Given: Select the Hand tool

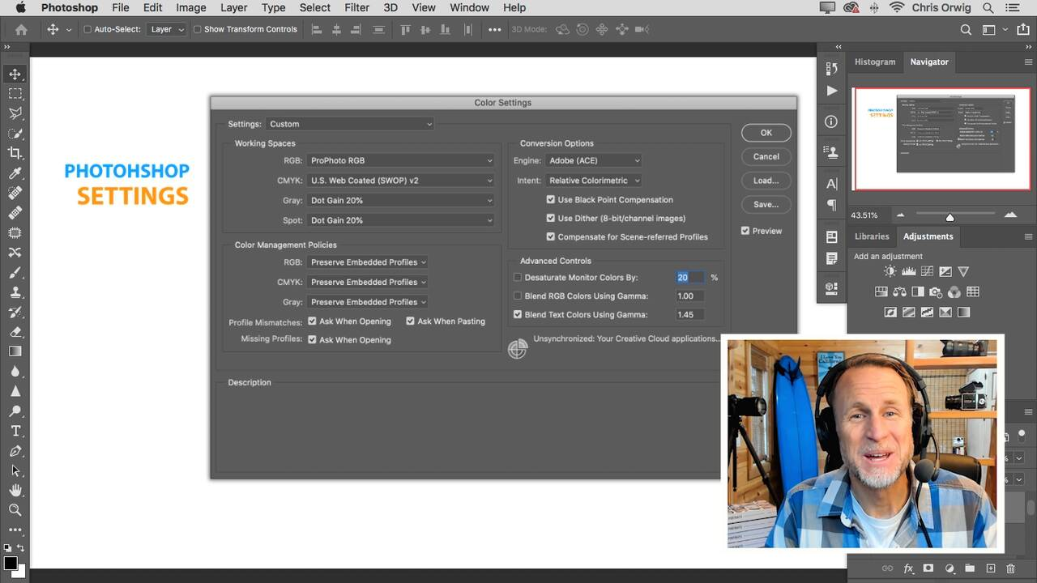Looking at the screenshot, I should 15,490.
